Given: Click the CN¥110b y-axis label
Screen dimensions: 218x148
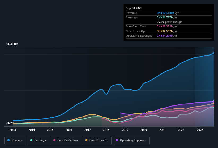Looking at the screenshot, I should (x=12, y=44).
